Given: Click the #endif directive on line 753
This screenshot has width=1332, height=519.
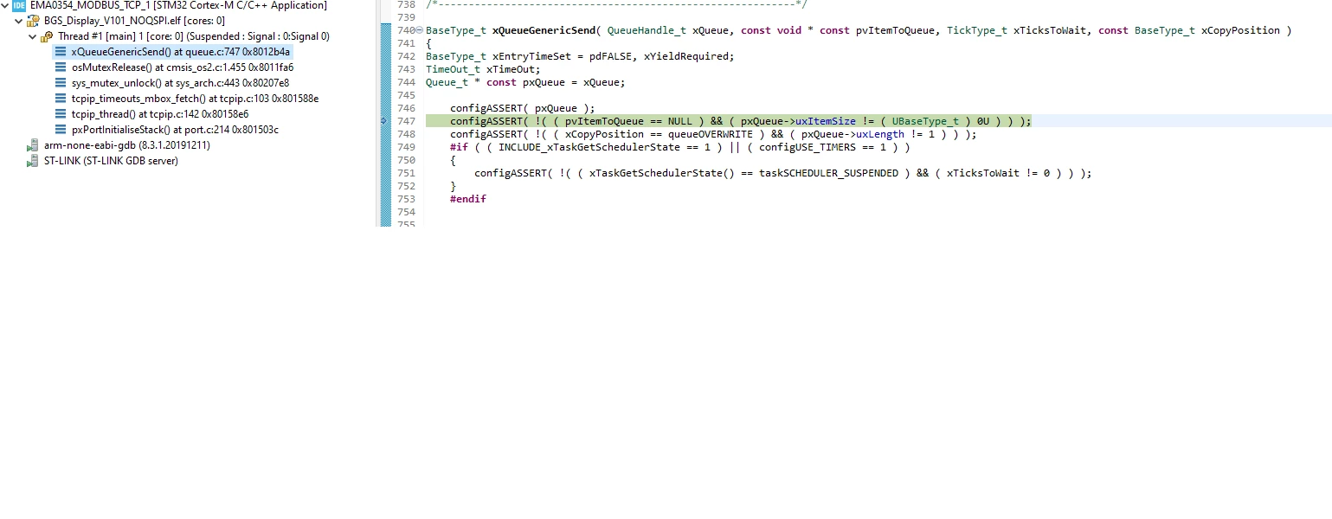Looking at the screenshot, I should click(x=468, y=199).
